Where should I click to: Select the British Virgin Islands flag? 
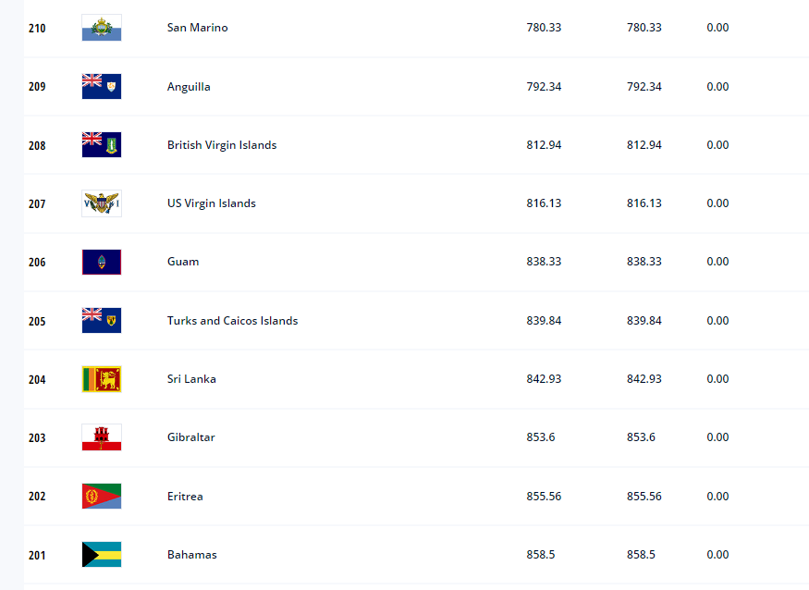point(102,144)
